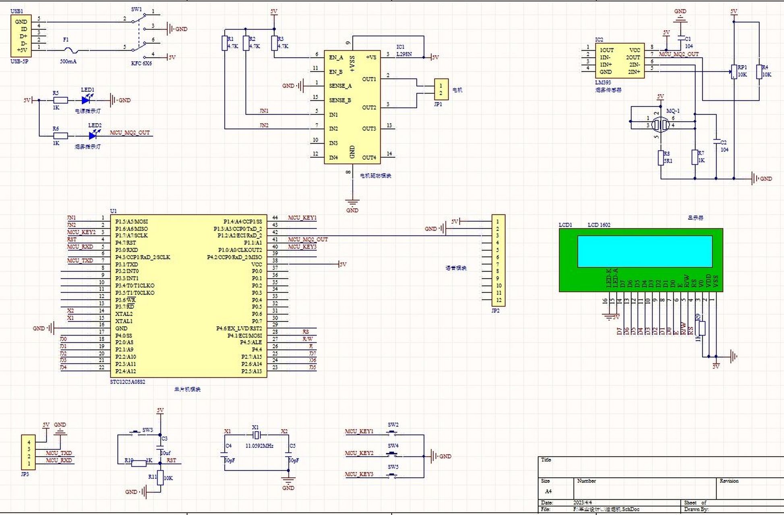Click the MCU_TXD label at JP3

(x=59, y=453)
